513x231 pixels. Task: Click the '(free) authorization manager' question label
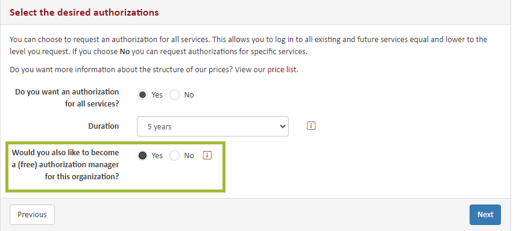[x=66, y=165]
